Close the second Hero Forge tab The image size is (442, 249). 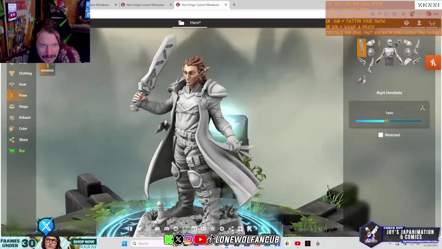[x=171, y=5]
